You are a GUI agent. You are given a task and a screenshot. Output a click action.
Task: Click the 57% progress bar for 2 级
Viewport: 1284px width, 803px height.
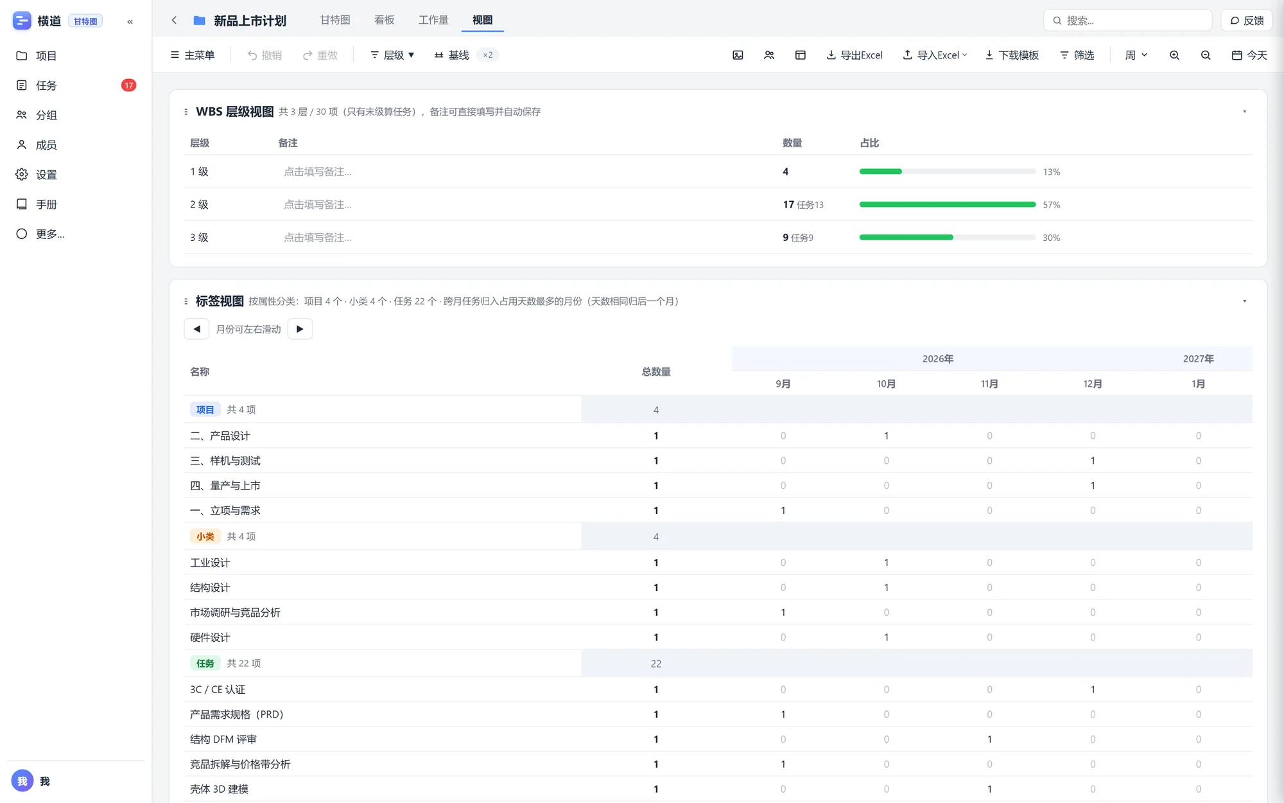pyautogui.click(x=947, y=204)
